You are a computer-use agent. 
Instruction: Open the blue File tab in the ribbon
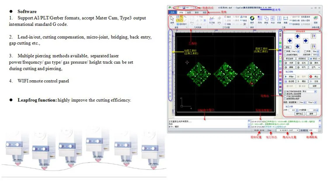click(172, 13)
